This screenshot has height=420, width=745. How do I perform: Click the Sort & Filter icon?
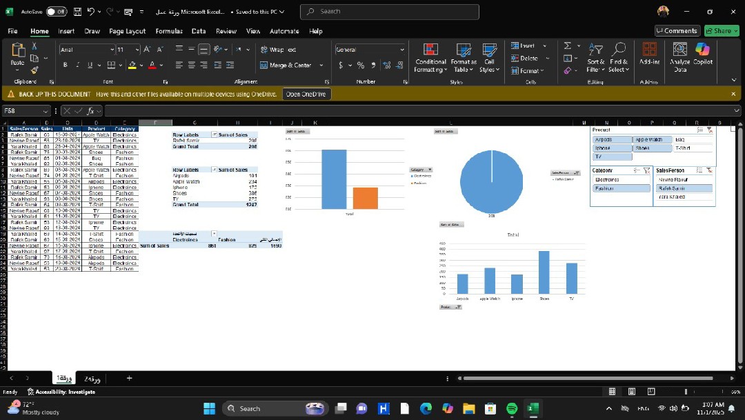coord(596,50)
